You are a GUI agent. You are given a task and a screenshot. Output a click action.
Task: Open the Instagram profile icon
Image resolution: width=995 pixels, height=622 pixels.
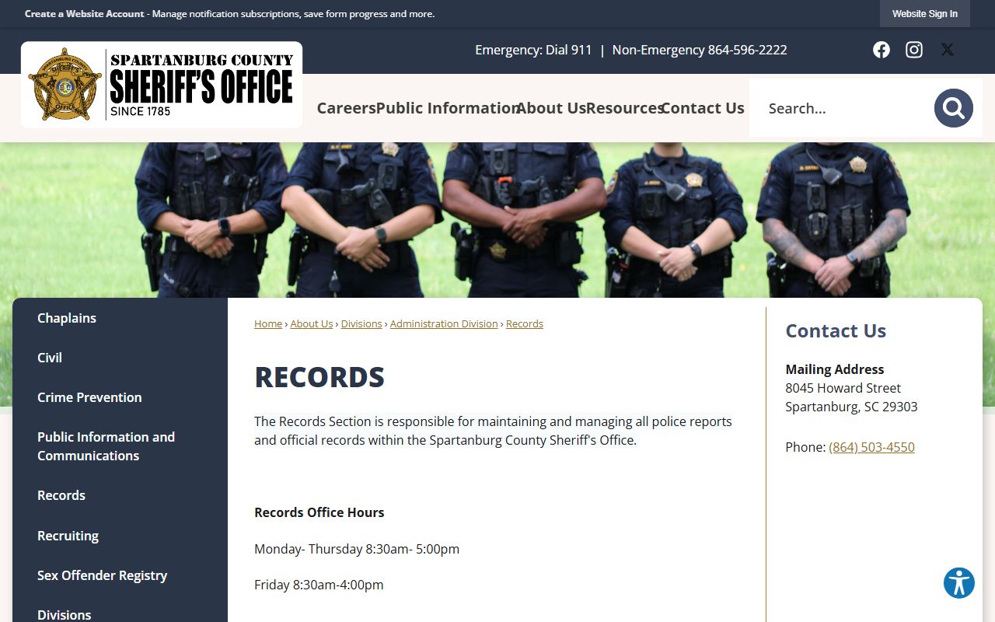[x=914, y=50]
